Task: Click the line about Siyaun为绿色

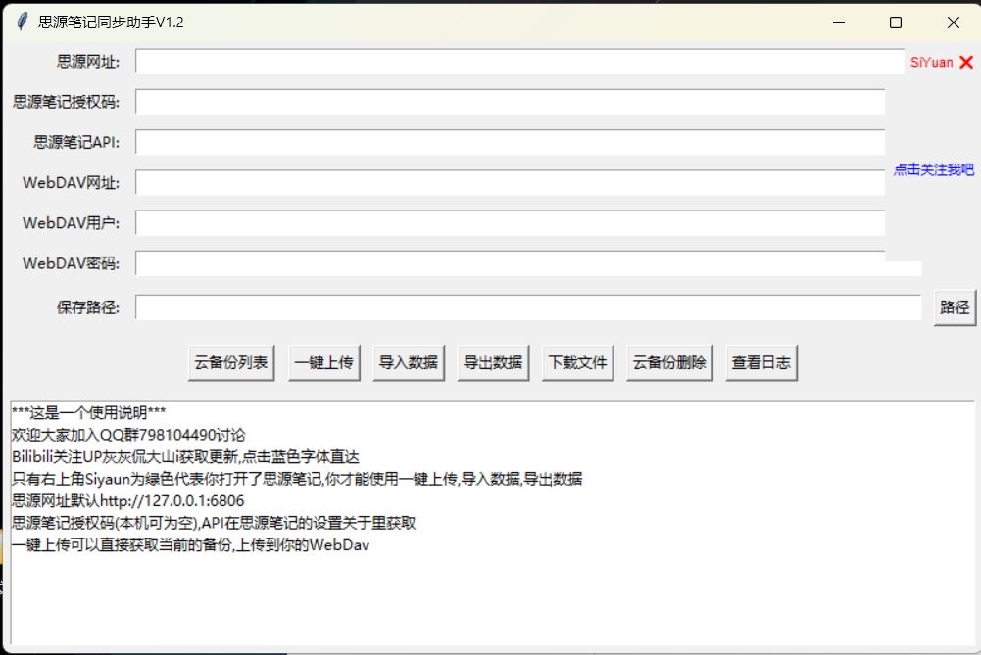Action: 297,479
